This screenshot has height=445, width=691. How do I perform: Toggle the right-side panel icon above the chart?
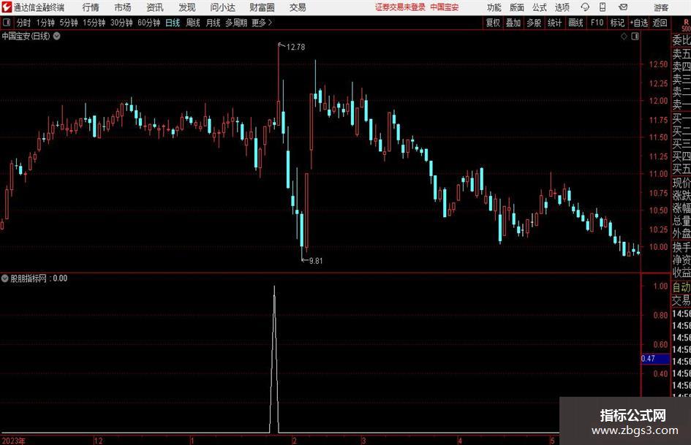click(x=635, y=37)
